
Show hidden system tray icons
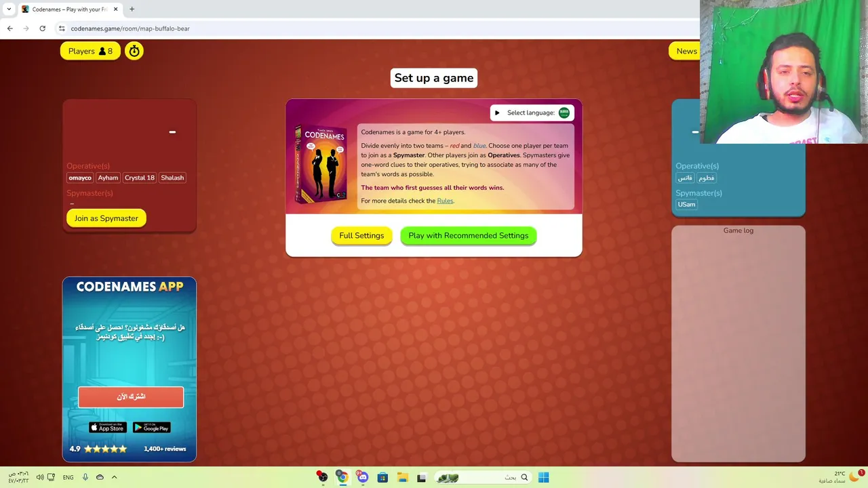pos(114,477)
